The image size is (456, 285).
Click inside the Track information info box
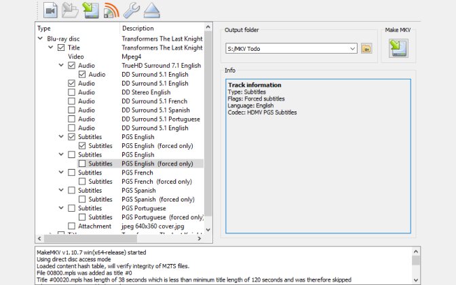(x=318, y=156)
